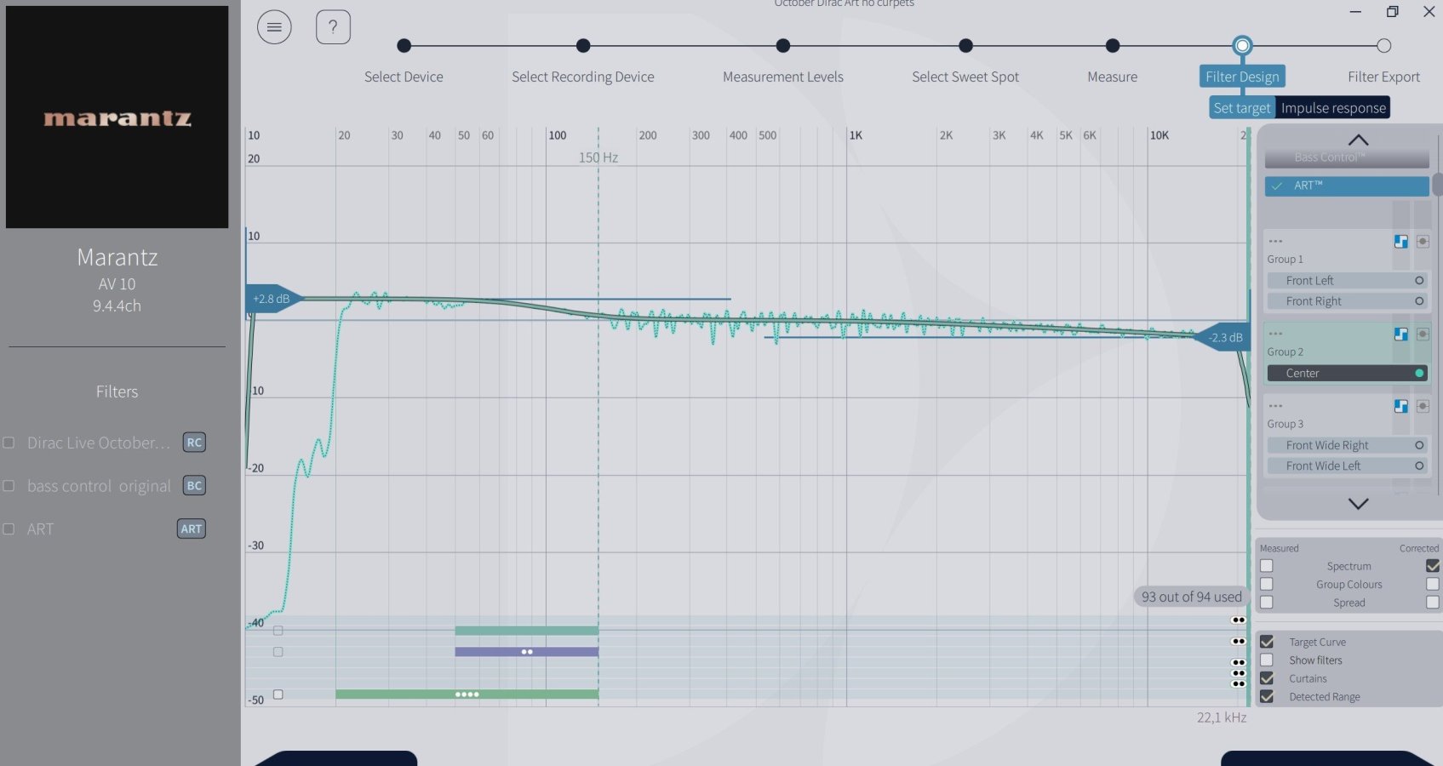Image resolution: width=1443 pixels, height=766 pixels.
Task: Click the BC badge for bass control filter
Action: [194, 486]
